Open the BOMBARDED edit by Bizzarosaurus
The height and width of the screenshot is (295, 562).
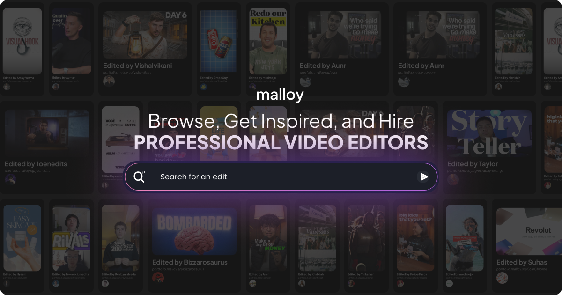[194, 232]
